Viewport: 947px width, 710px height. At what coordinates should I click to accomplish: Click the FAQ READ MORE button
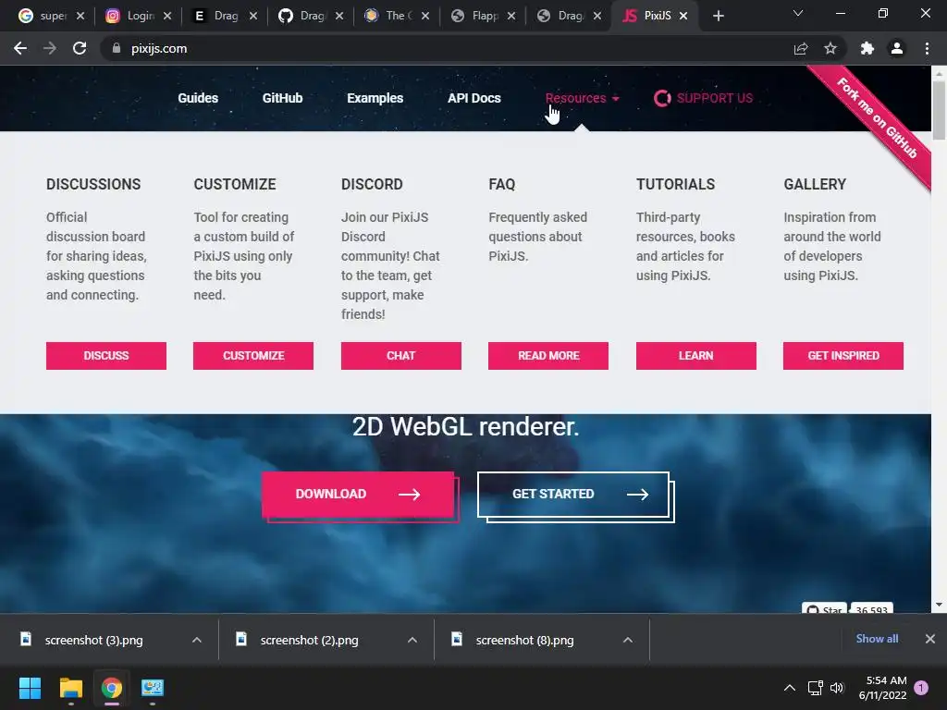548,356
